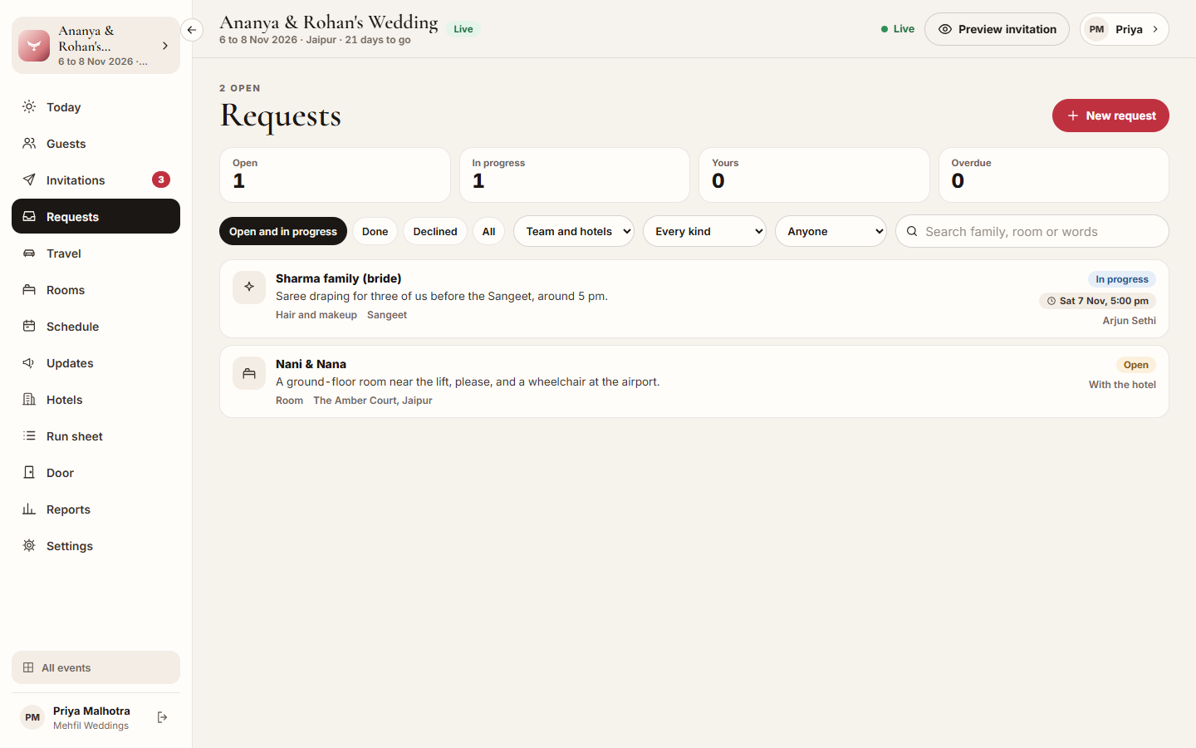The image size is (1196, 748).
Task: Click the list icon beside Run sheet
Action: [x=29, y=436]
